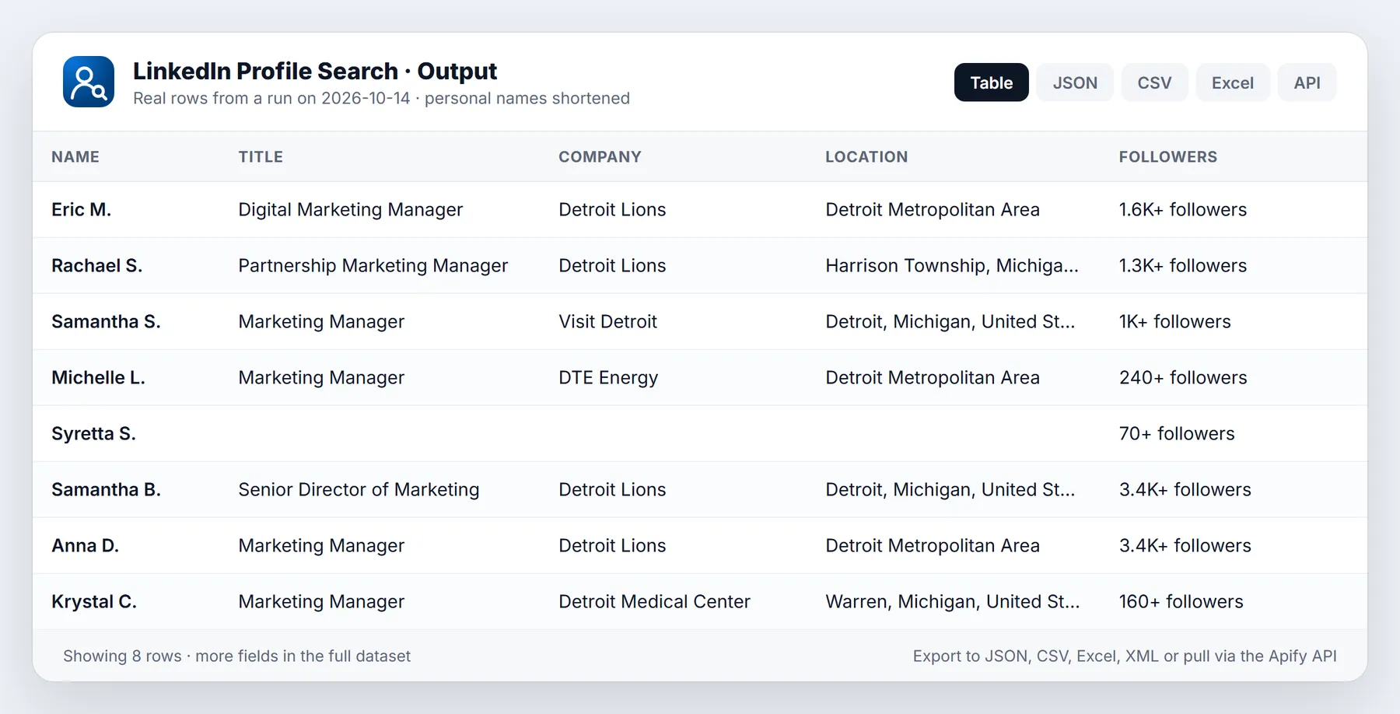Click the Partnership Marketing Manager title cell
The image size is (1400, 714).
(x=373, y=265)
